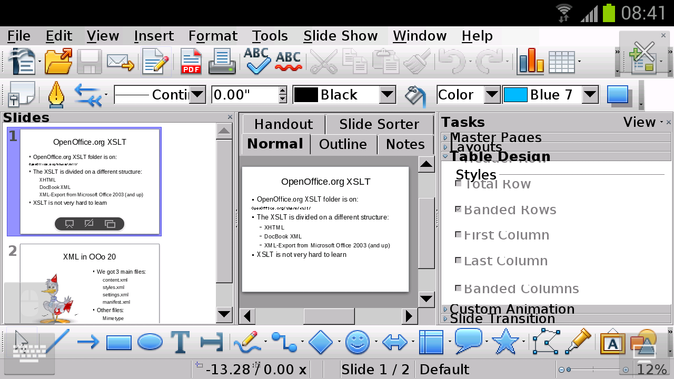Click the Undo arrow icon
Viewport: 674px width, 379px height.
(x=451, y=62)
